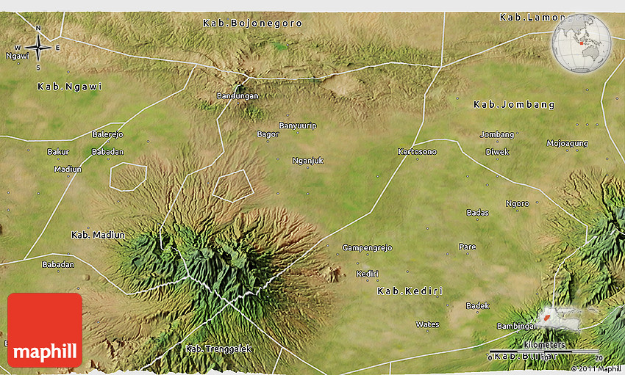Click the globe locator inset
The height and width of the screenshot is (375, 625).
[x=580, y=42]
